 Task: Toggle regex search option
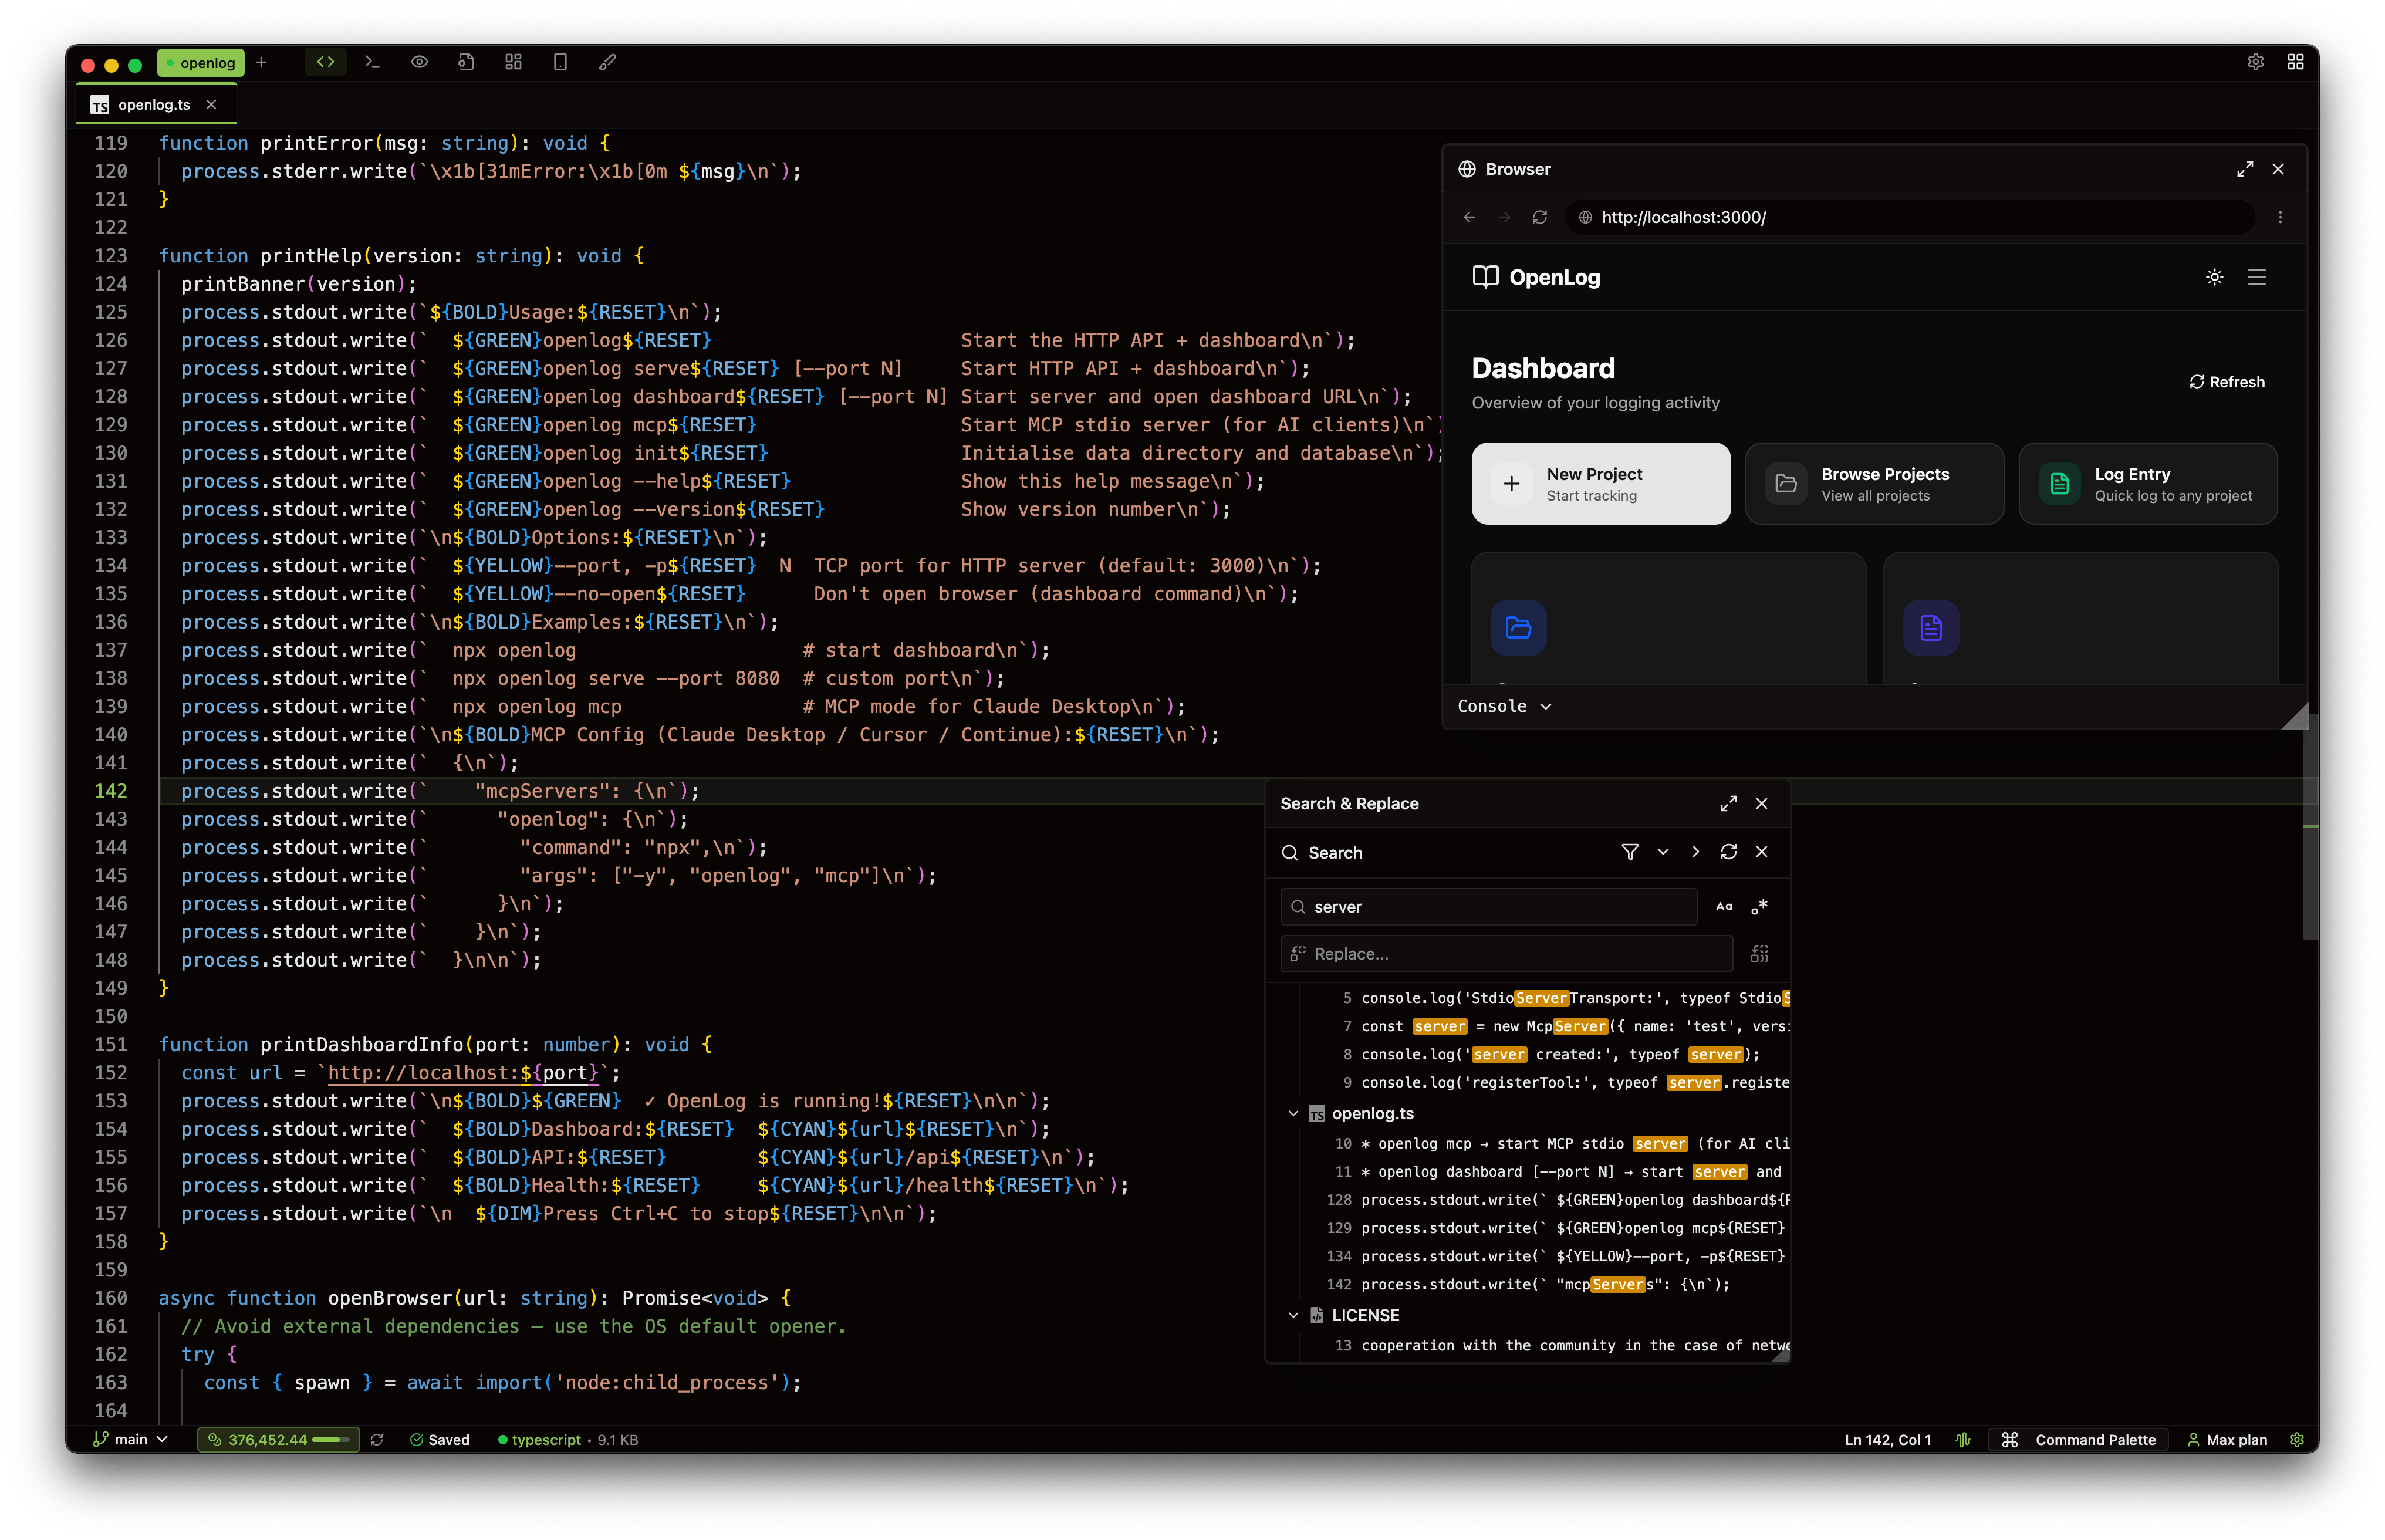1760,907
